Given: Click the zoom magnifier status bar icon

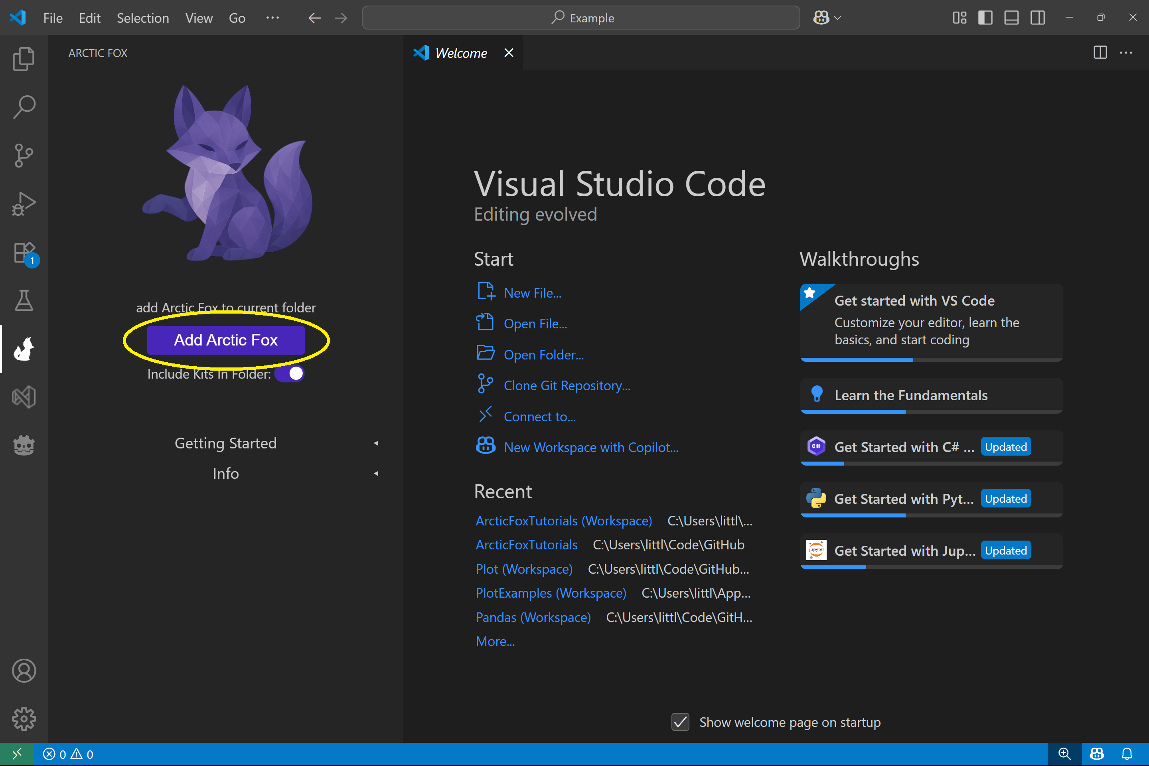Looking at the screenshot, I should point(1064,754).
